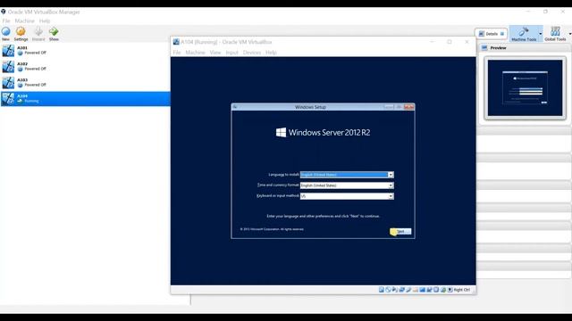Select the A104 machine name
This screenshot has height=321, width=572.
tap(22, 95)
